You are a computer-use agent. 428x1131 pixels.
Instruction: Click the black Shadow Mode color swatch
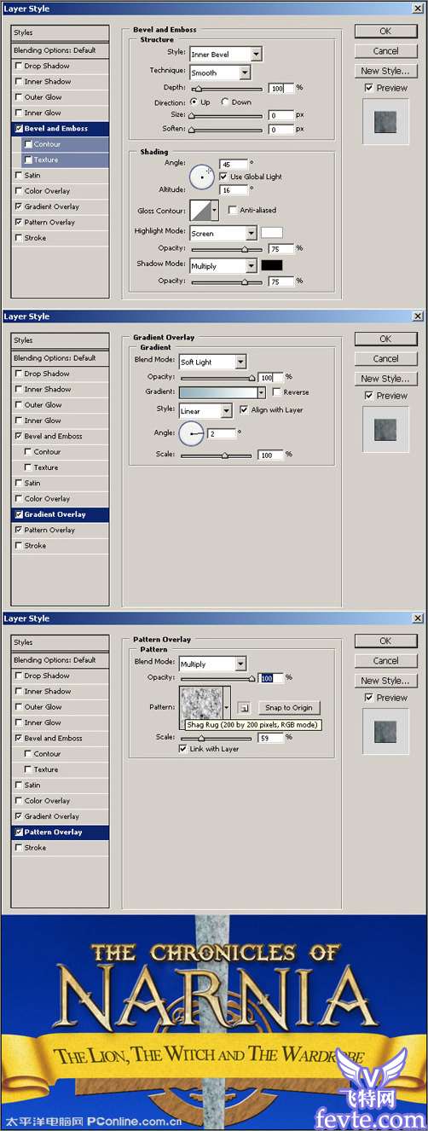coord(271,265)
